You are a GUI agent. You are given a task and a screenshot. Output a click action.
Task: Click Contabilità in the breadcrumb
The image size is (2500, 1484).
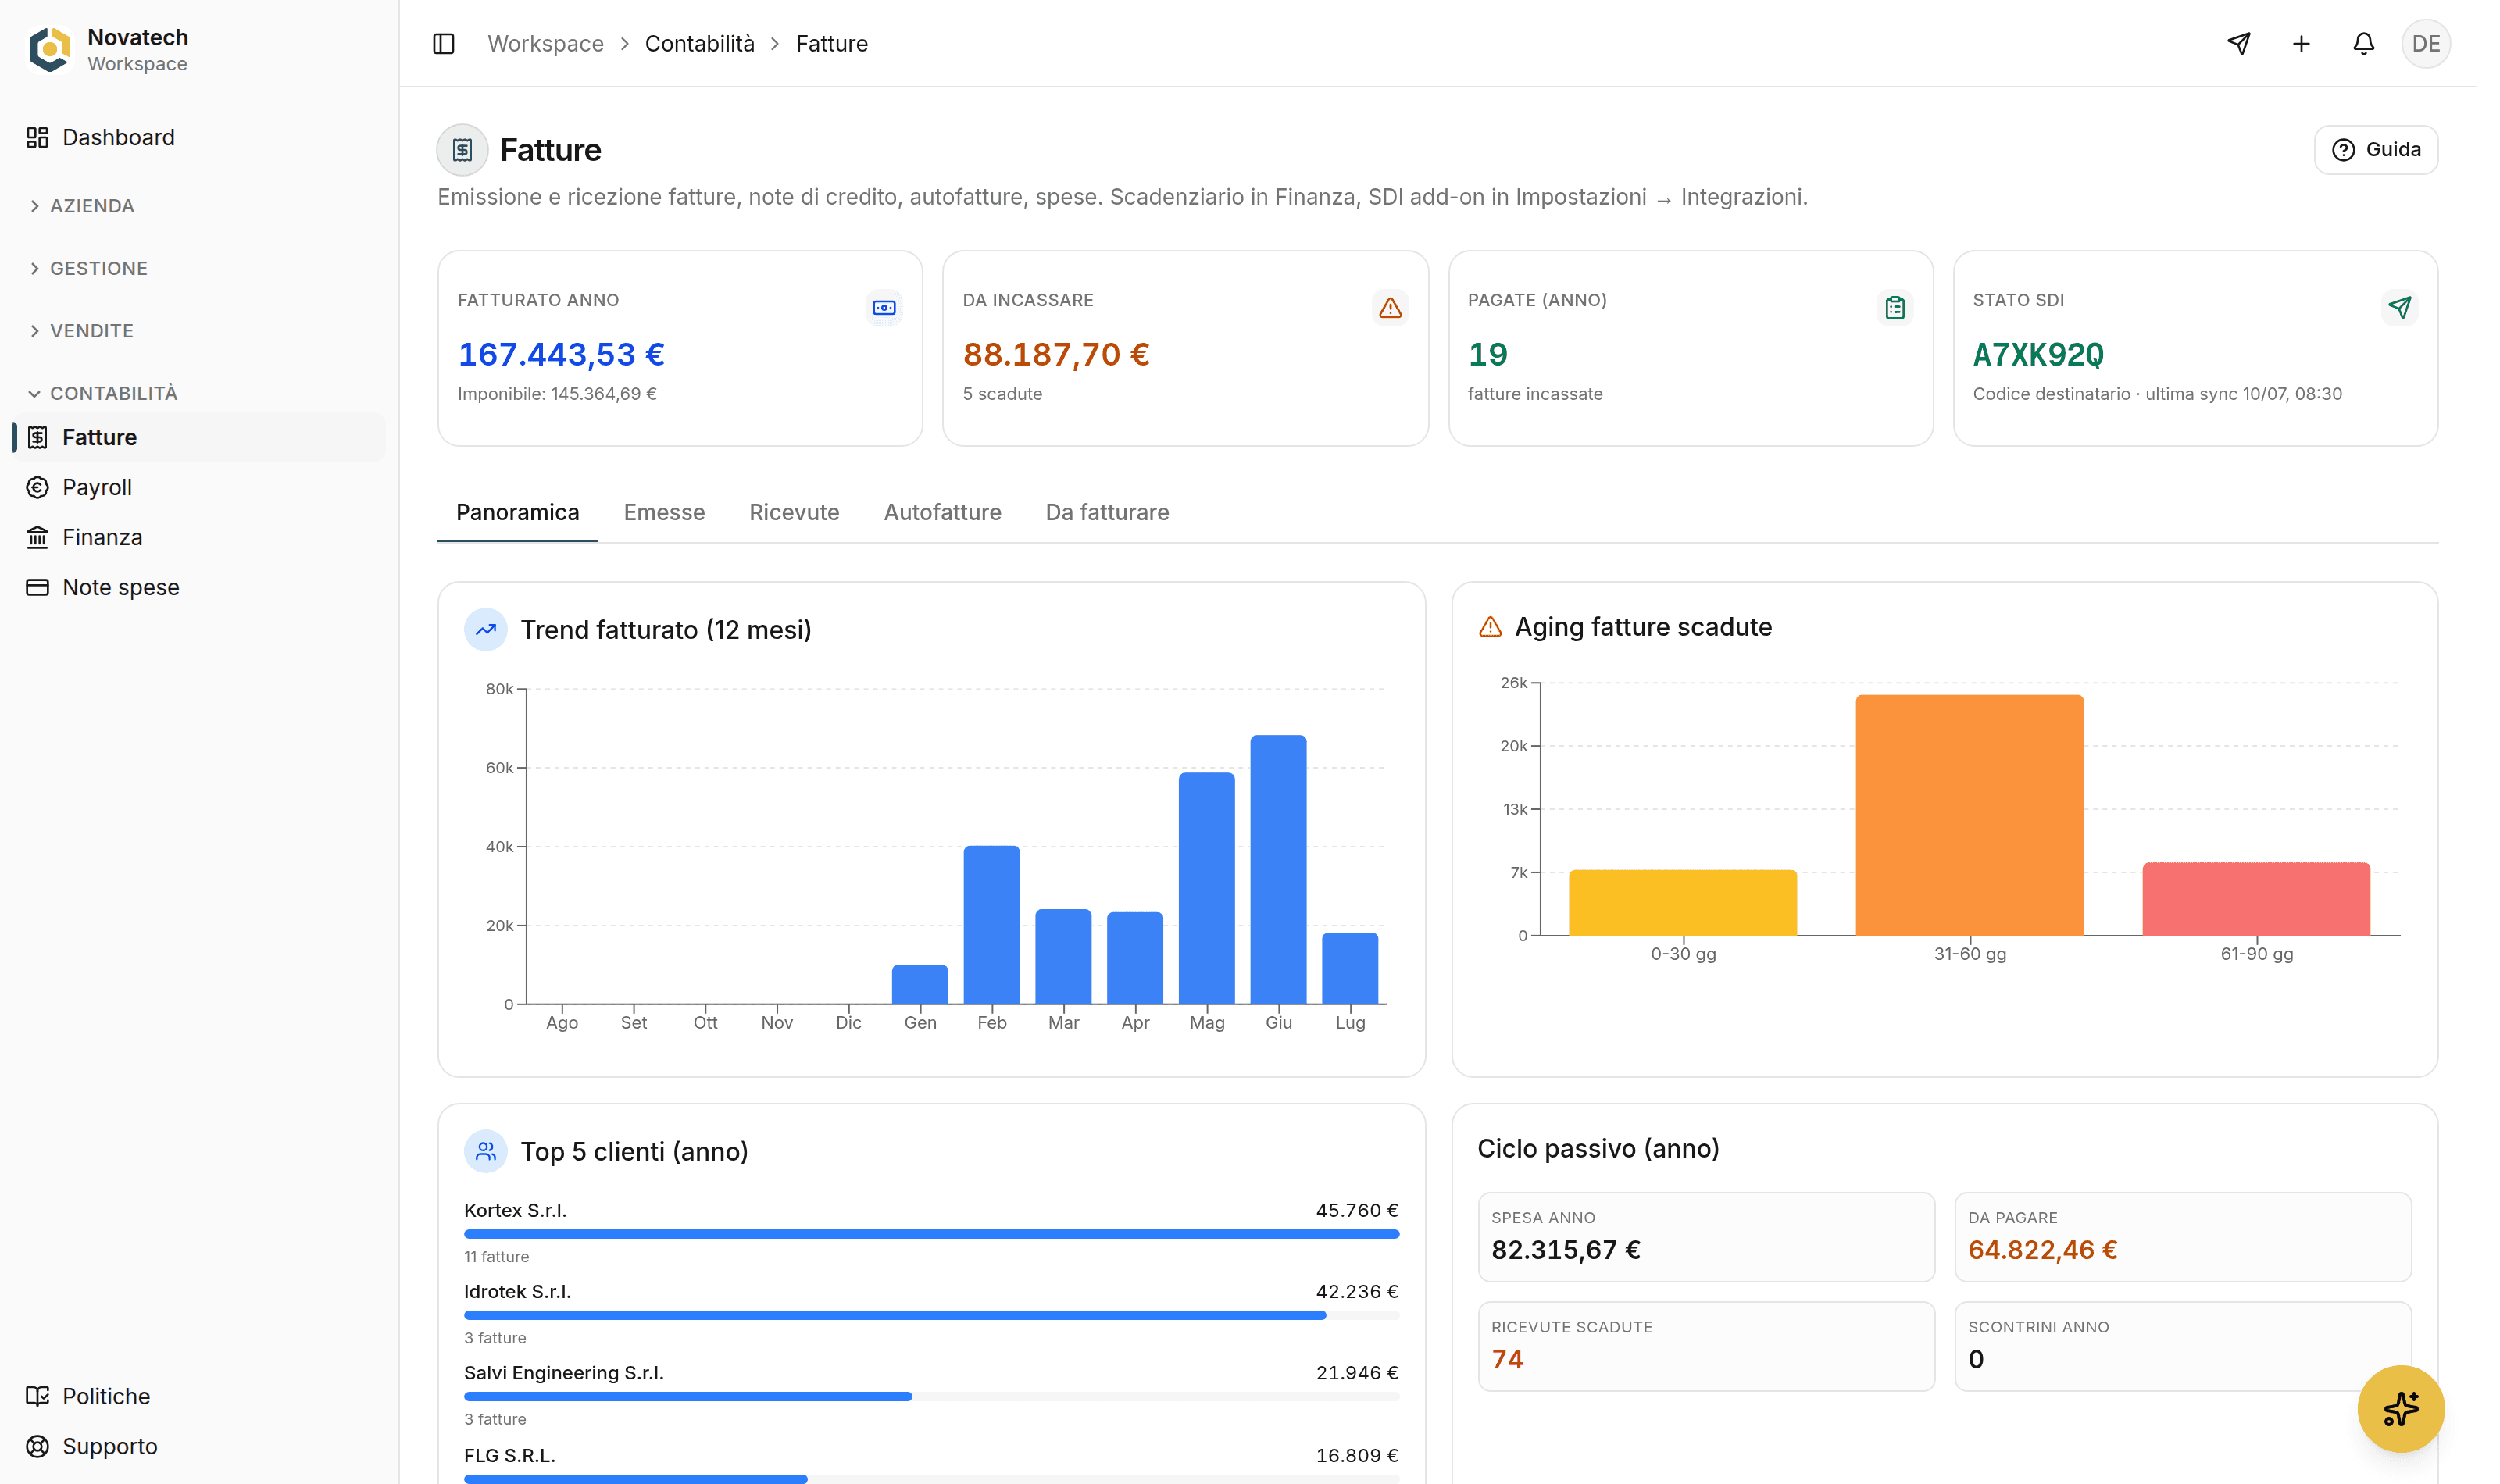tap(699, 44)
